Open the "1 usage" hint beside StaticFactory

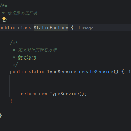coord(86,28)
